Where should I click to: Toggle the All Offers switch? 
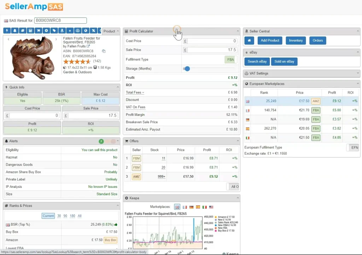pyautogui.click(x=233, y=186)
